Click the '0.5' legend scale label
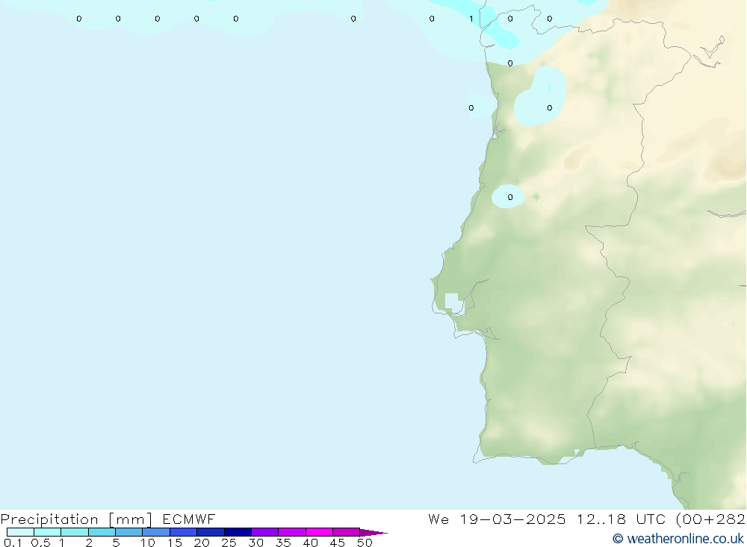 tap(40, 543)
